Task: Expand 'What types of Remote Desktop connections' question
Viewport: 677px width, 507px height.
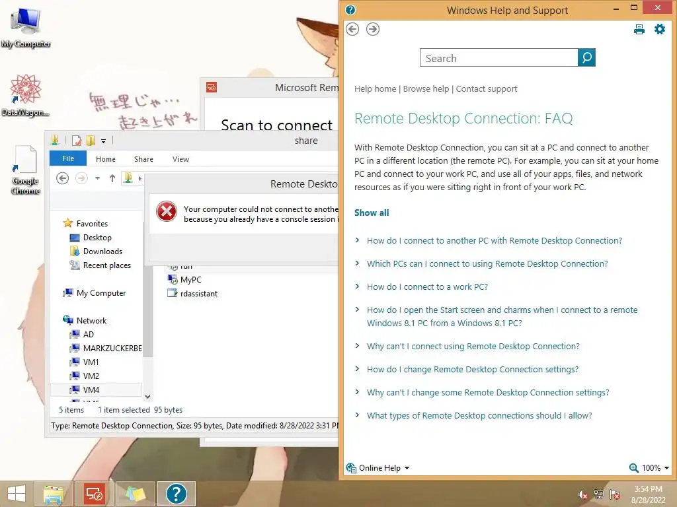Action: pos(479,416)
